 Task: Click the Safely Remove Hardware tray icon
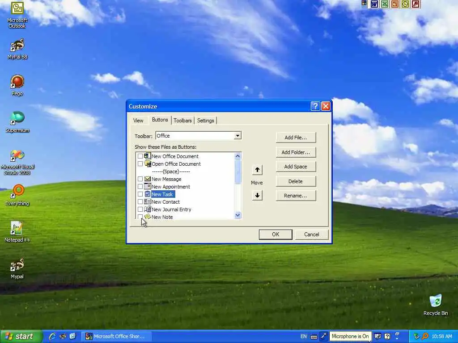416,336
